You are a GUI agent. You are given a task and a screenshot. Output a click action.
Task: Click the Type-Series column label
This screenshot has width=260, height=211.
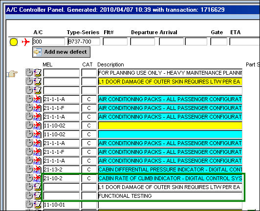[83, 32]
